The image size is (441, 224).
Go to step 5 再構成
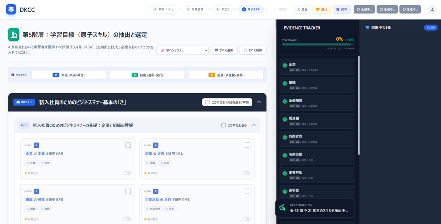click(280, 10)
